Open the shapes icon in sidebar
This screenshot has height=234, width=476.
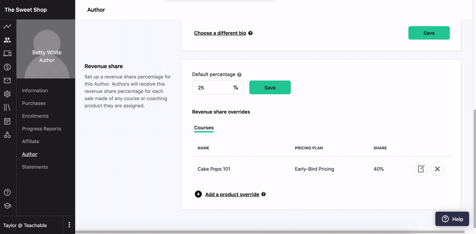[x=7, y=135]
